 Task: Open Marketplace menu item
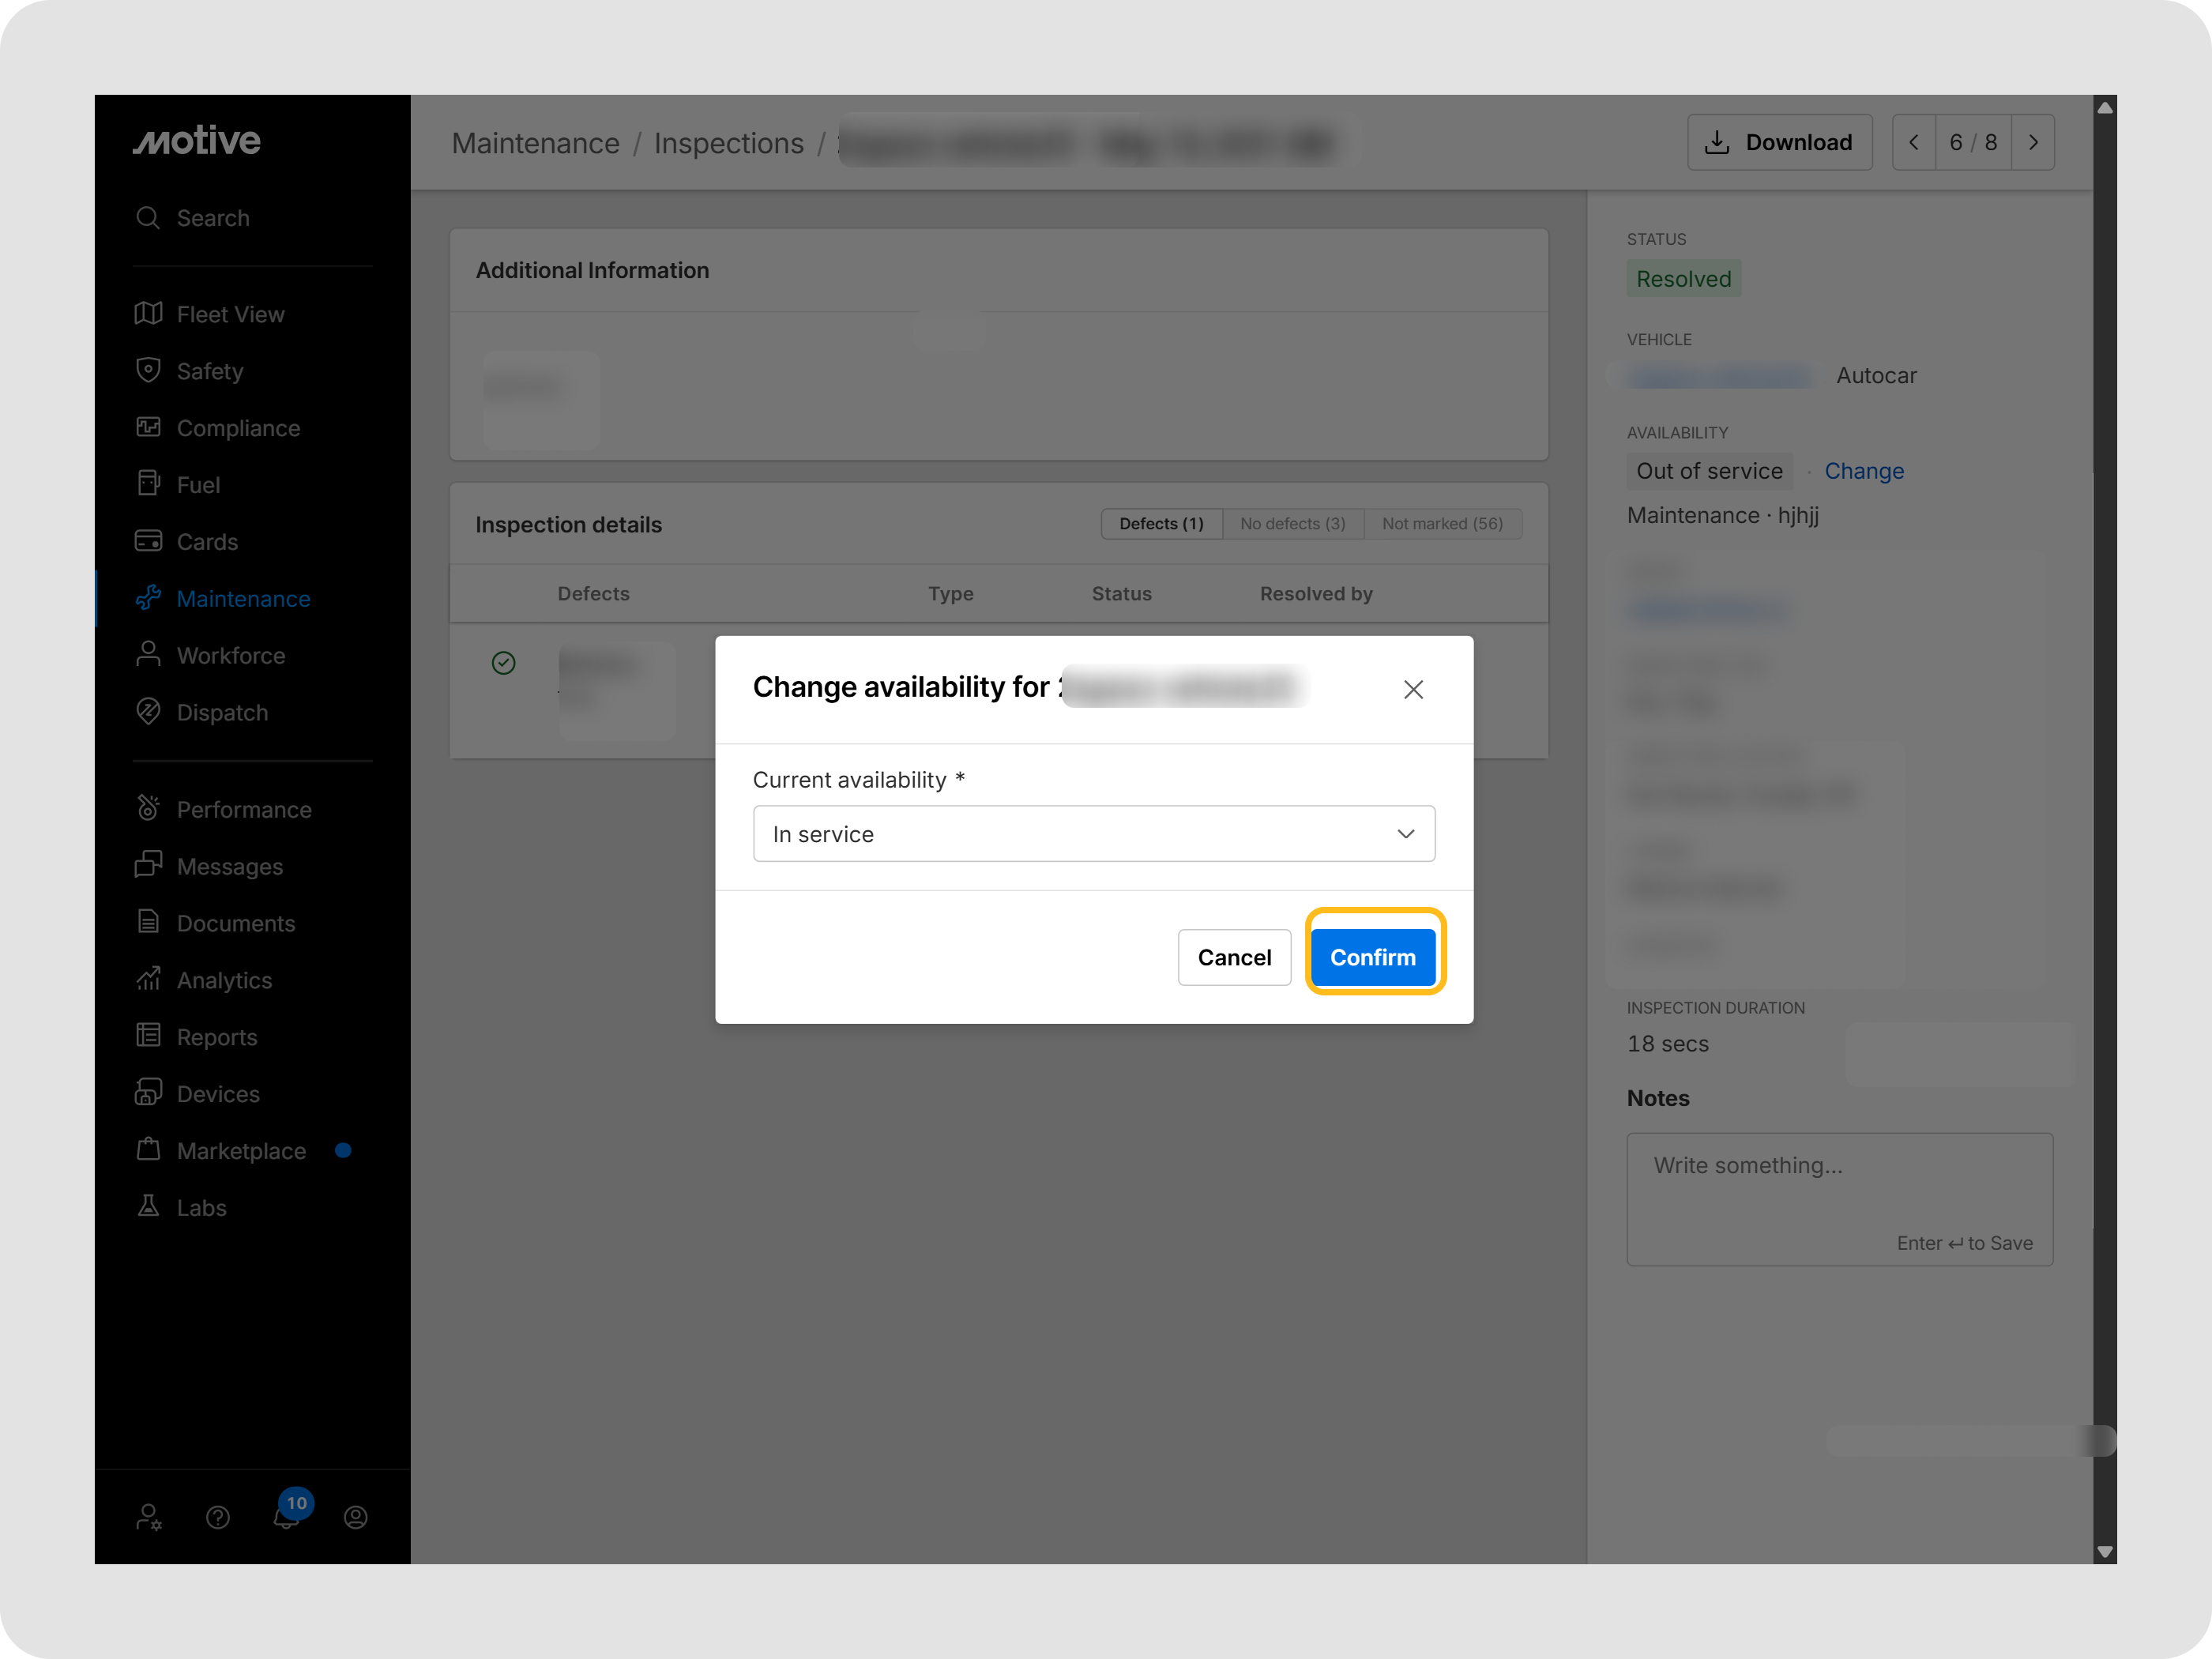241,1151
